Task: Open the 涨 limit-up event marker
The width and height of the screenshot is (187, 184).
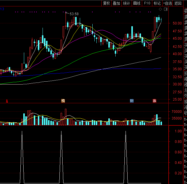Action: (x=154, y=101)
